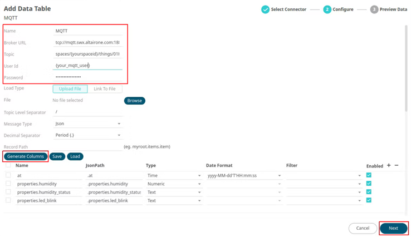Expand the Decimal Separator dropdown
This screenshot has height=237, width=411.
click(88, 135)
